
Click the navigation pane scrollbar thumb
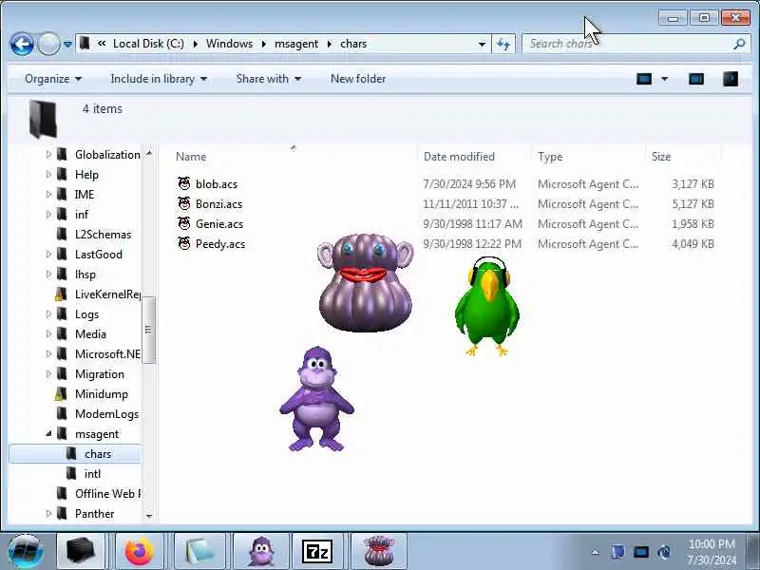point(148,330)
